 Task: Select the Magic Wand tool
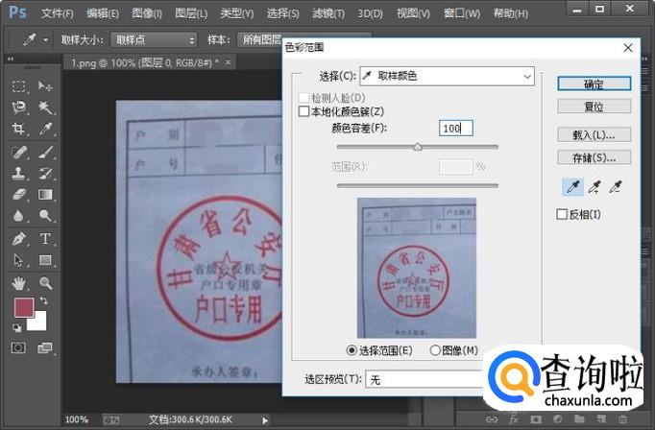pos(45,107)
